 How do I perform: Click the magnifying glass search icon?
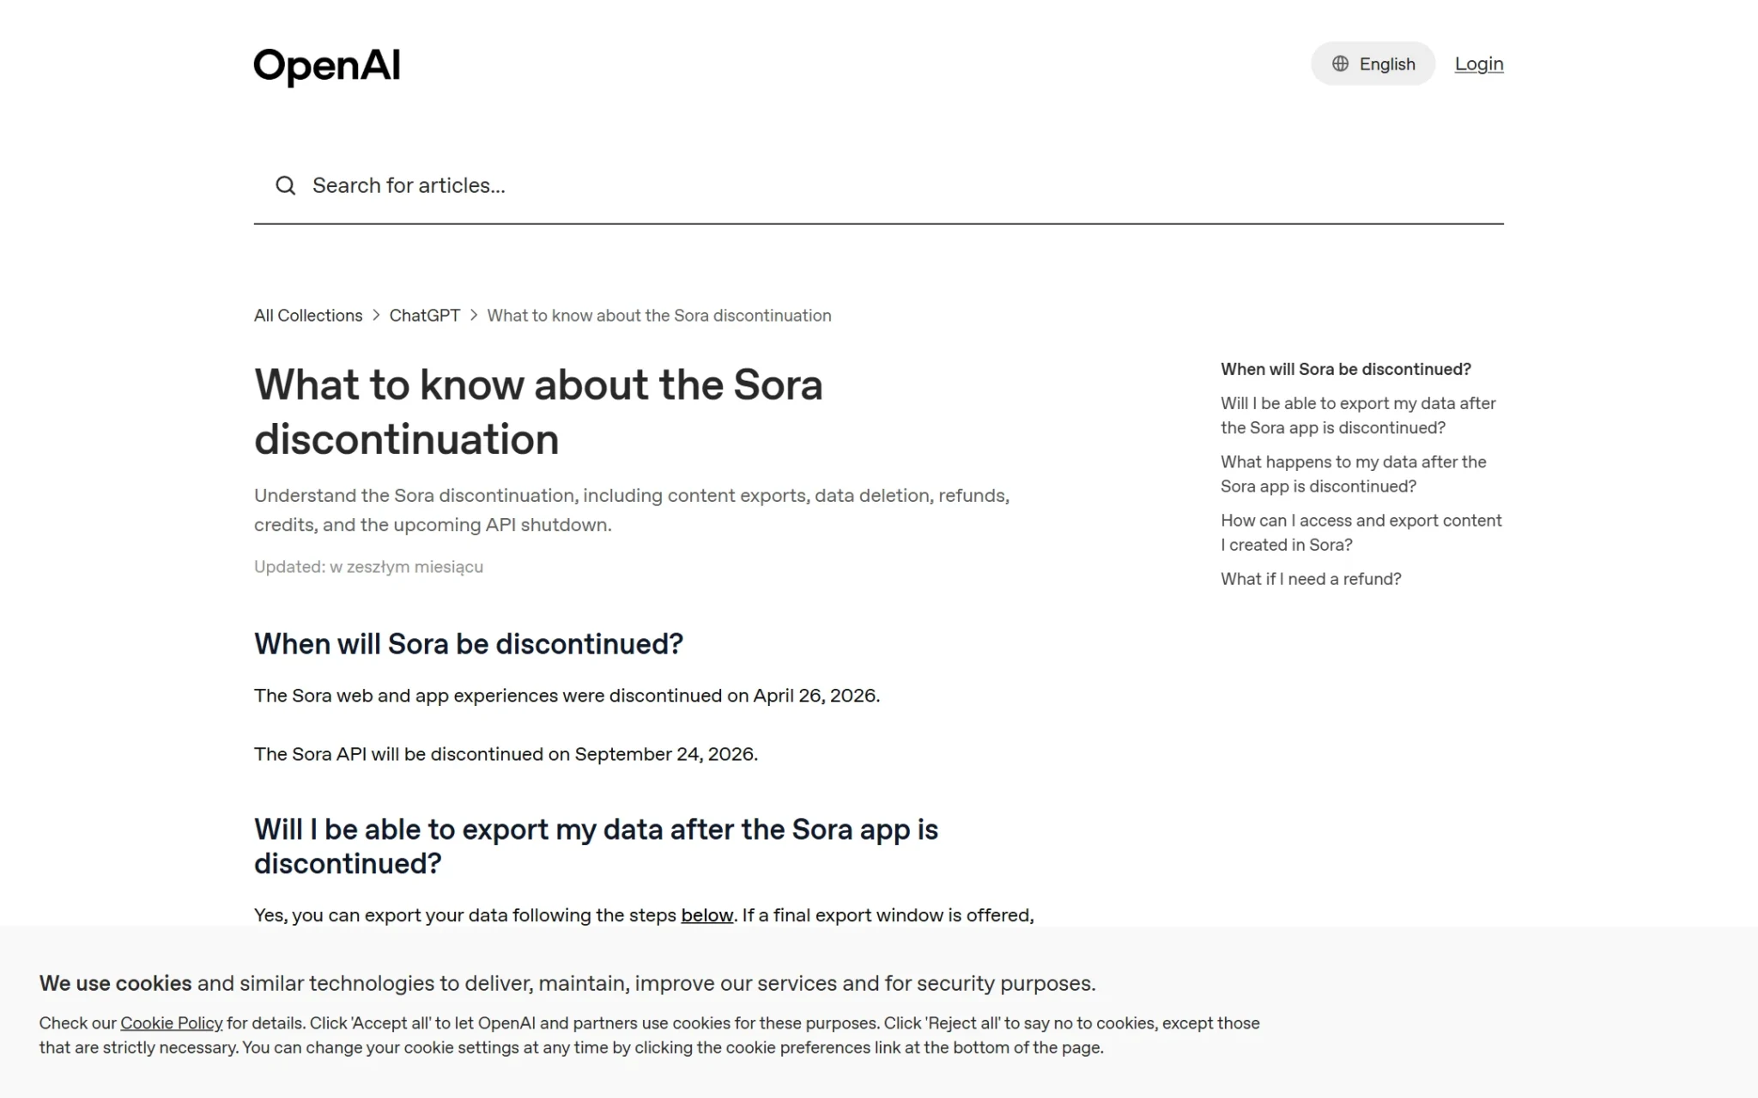tap(285, 185)
